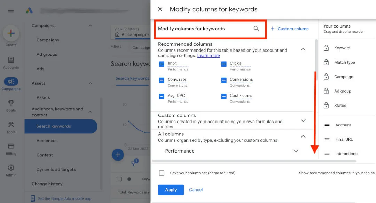Screen dimensions: 376x203
Task: Click the lock icon next to Keyword
Action: (326, 48)
